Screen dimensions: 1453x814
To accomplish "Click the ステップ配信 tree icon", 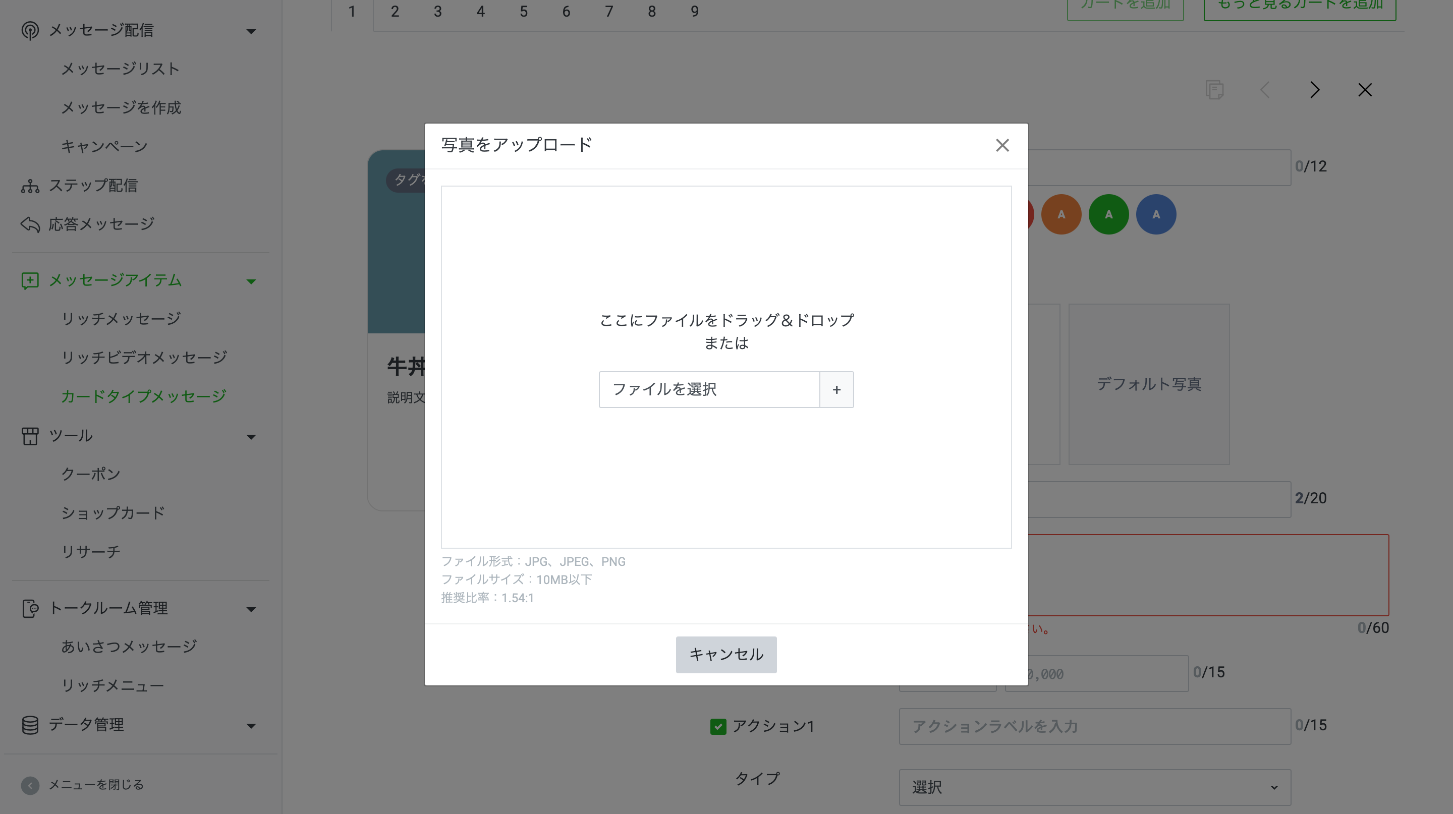I will tap(30, 186).
